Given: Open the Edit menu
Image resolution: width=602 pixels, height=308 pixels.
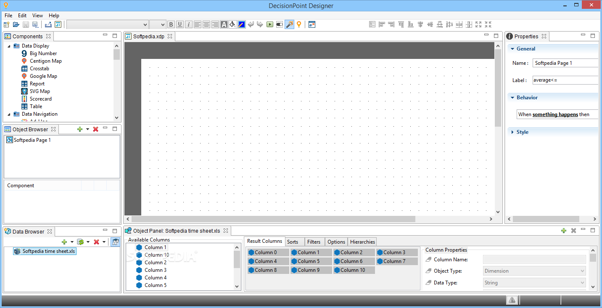Looking at the screenshot, I should (22, 15).
